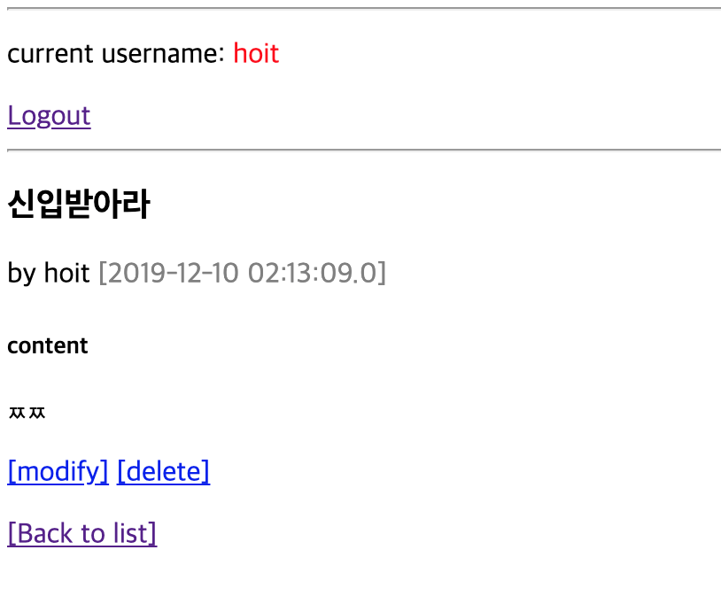
Task: Click the opening bracket before the timestamp
Action: click(103, 273)
